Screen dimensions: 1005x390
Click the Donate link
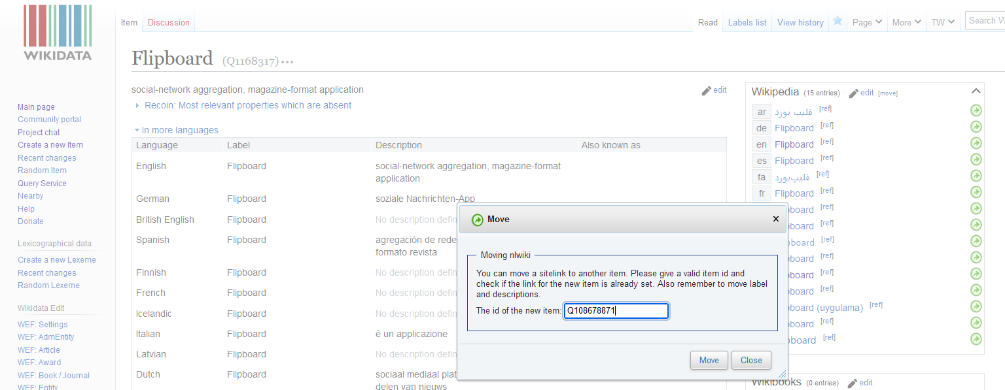click(31, 221)
